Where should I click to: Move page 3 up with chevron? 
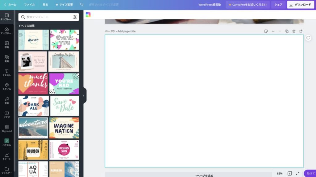click(273, 31)
